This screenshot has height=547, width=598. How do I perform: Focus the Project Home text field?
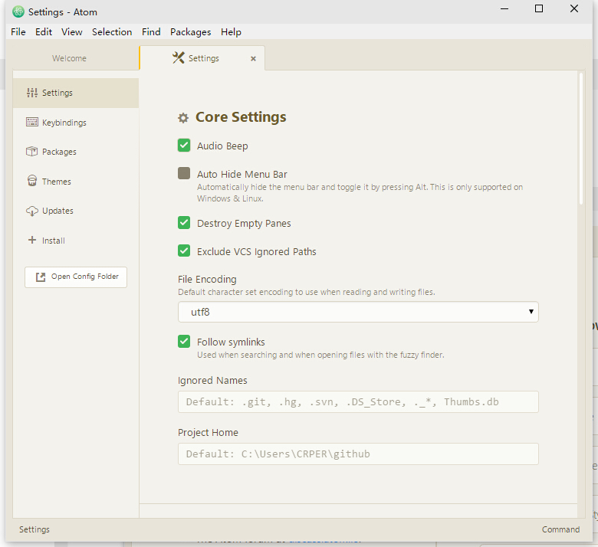[x=358, y=454]
